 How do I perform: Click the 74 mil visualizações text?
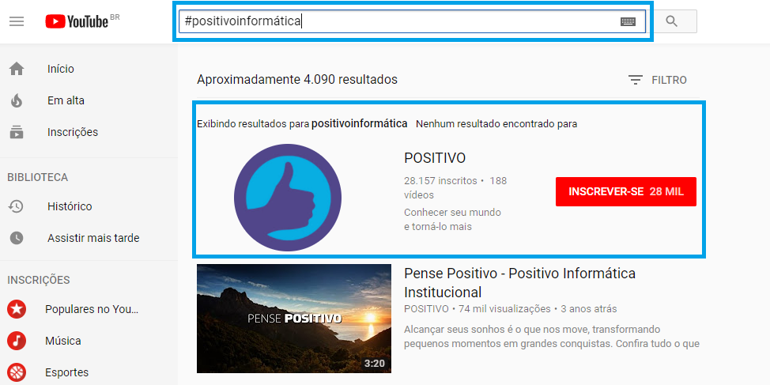(x=505, y=309)
